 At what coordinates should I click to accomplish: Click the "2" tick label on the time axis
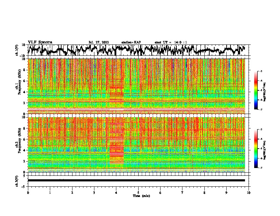pyautogui.click(x=72, y=193)
